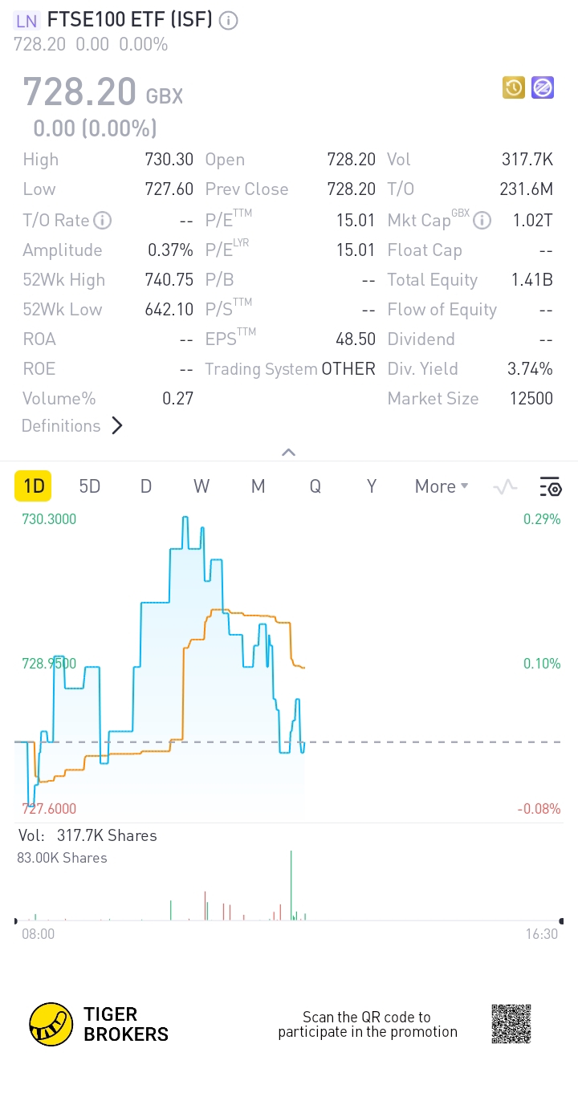Screen dimensions: 578x1105
Task: Tap info icon beside FTSE100 ETF title
Action: 229,21
